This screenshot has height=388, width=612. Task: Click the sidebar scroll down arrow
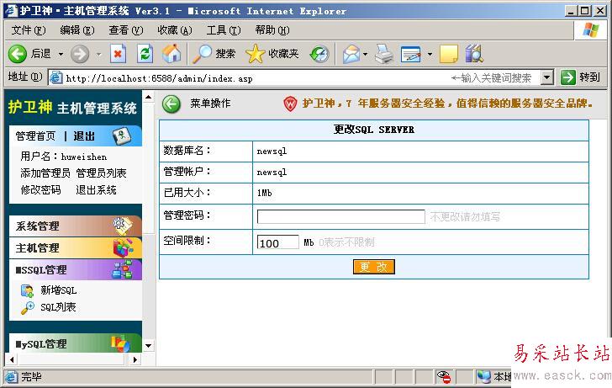pos(148,345)
